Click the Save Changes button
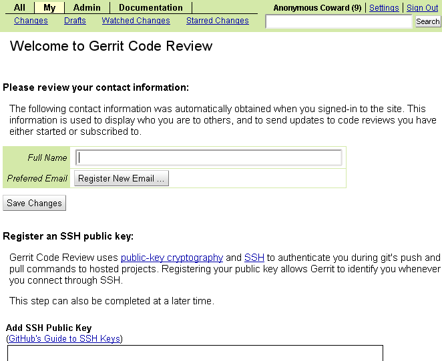Screen dimensions: 442x361 pos(35,203)
